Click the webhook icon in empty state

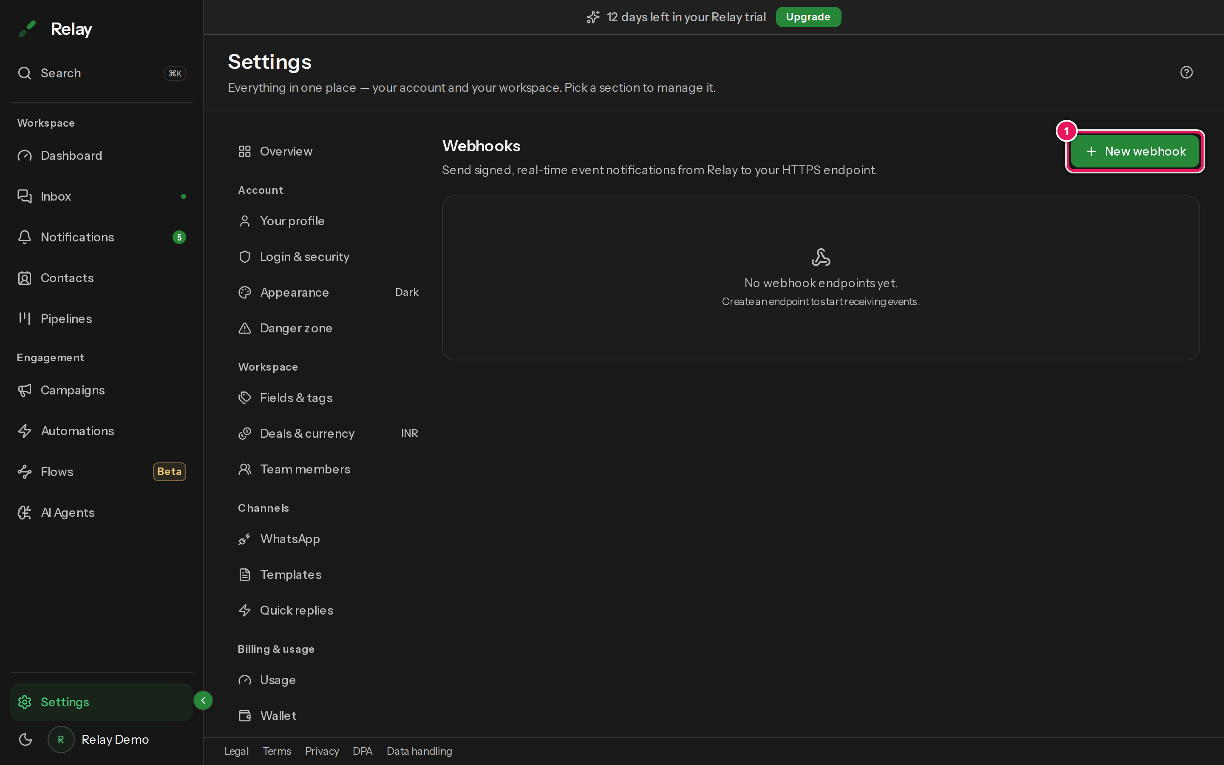(820, 257)
